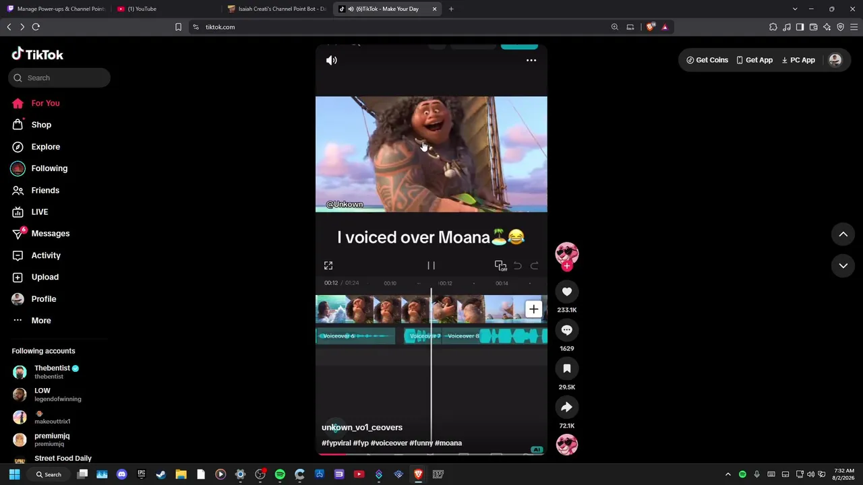Open the Windows Start menu
The height and width of the screenshot is (485, 863).
tap(14, 474)
